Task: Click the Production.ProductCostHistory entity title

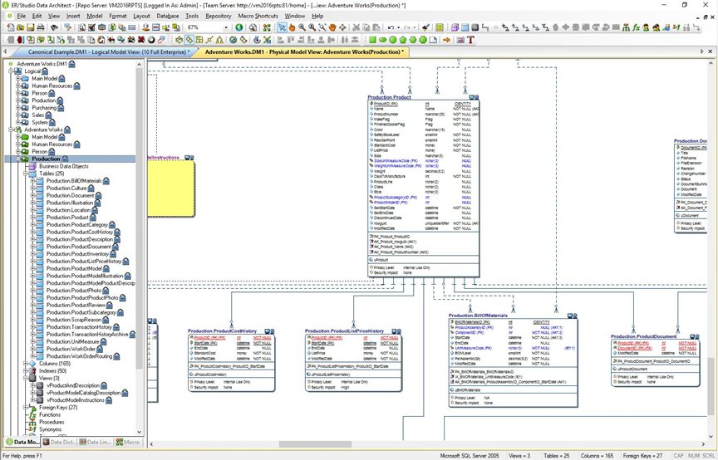Action: [222, 331]
